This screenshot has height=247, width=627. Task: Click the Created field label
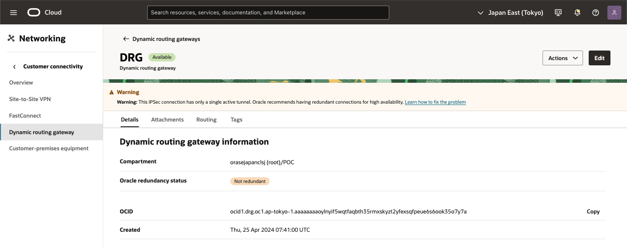(130, 230)
